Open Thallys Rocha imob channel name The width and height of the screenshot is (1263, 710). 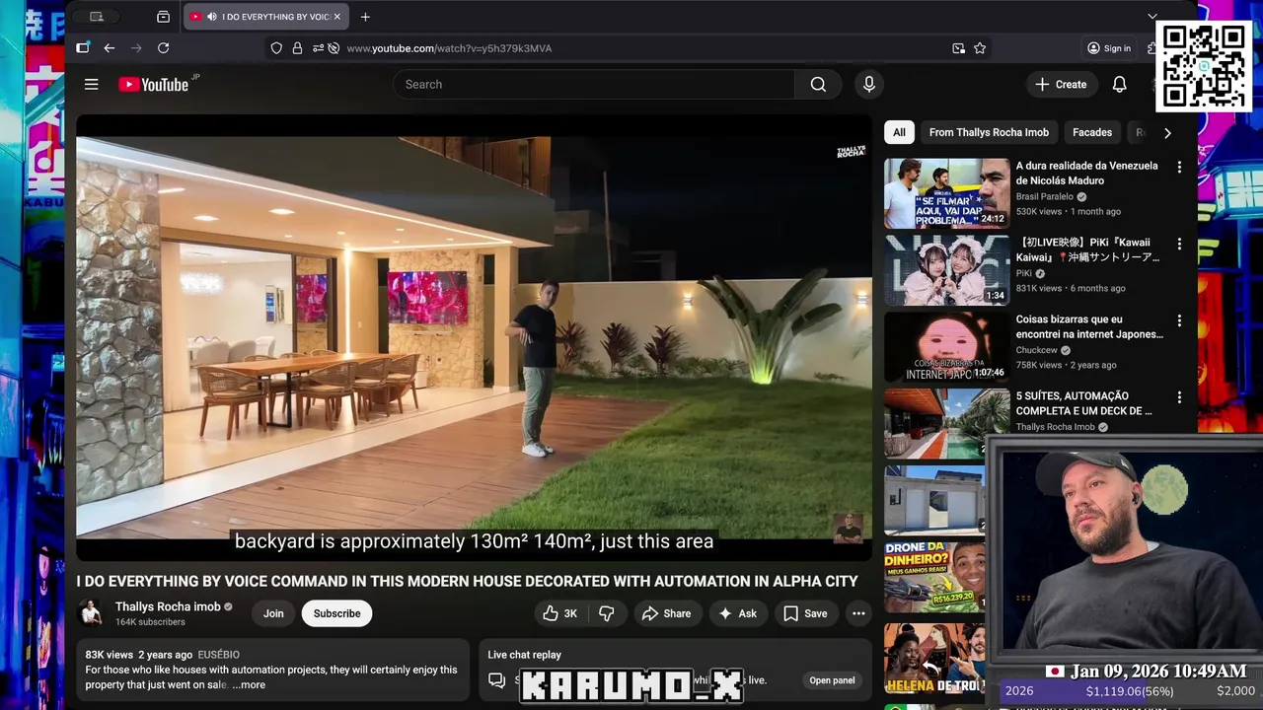coord(168,606)
